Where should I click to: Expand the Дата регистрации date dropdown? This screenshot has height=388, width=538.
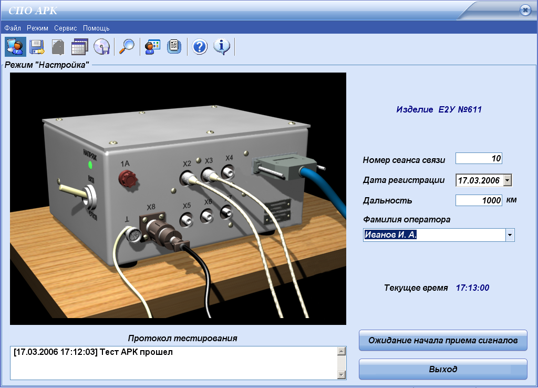pyautogui.click(x=507, y=180)
